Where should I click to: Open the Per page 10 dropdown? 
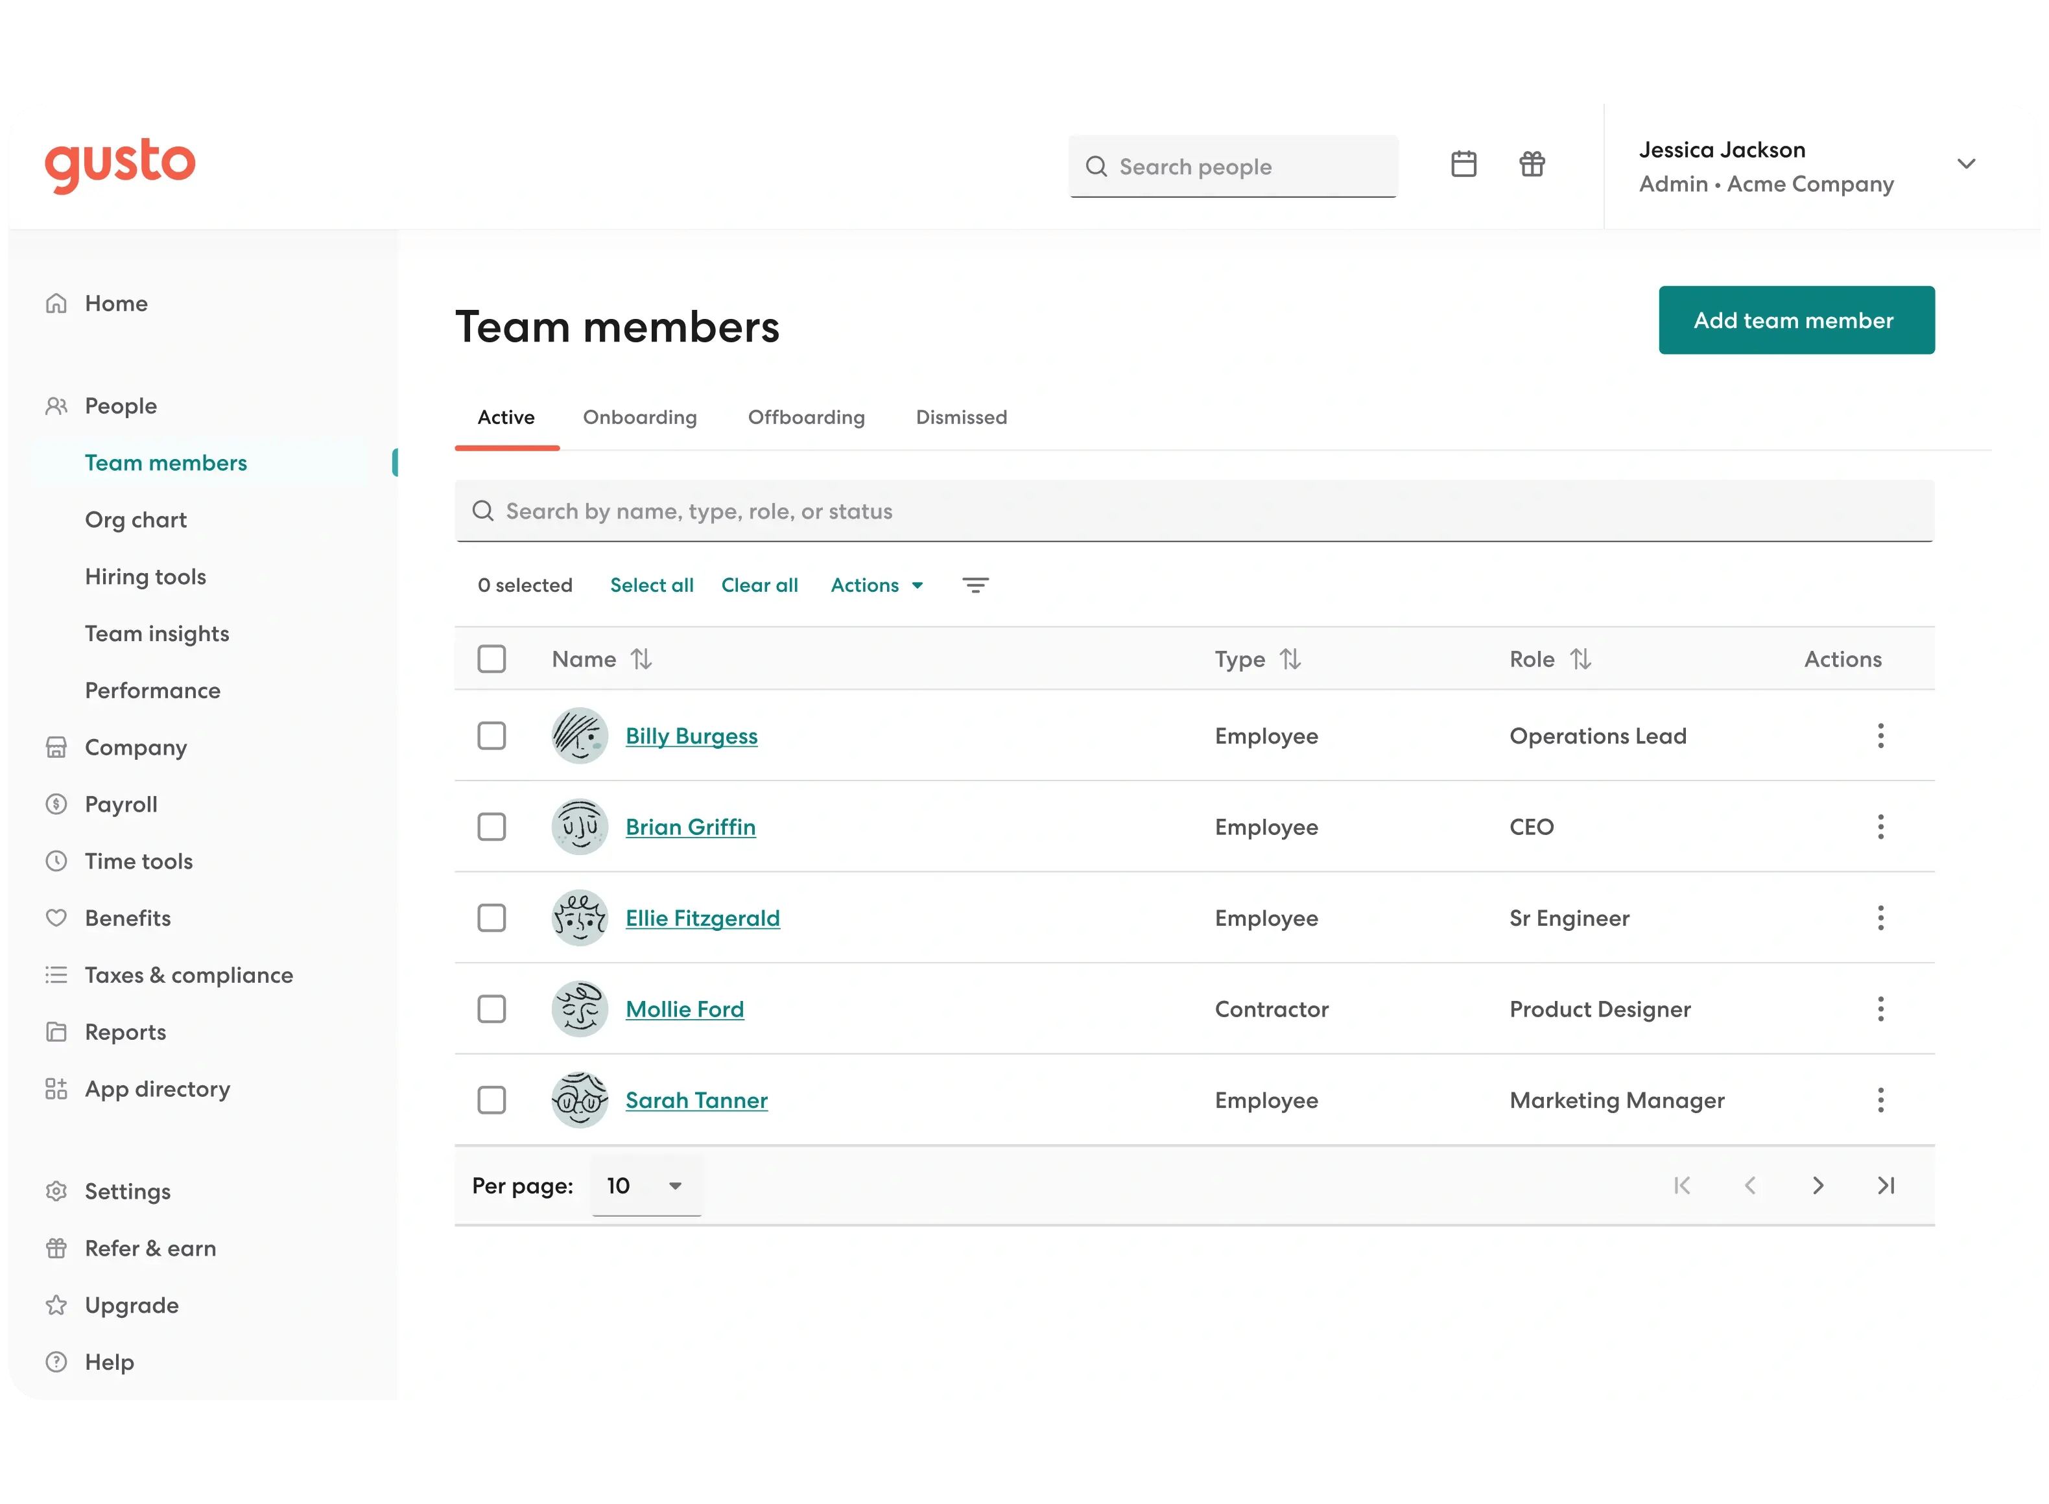coord(646,1185)
